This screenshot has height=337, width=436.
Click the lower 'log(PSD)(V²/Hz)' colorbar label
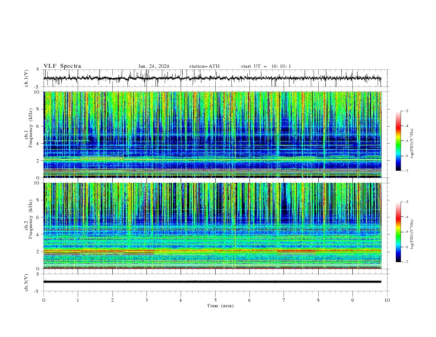tap(412, 235)
